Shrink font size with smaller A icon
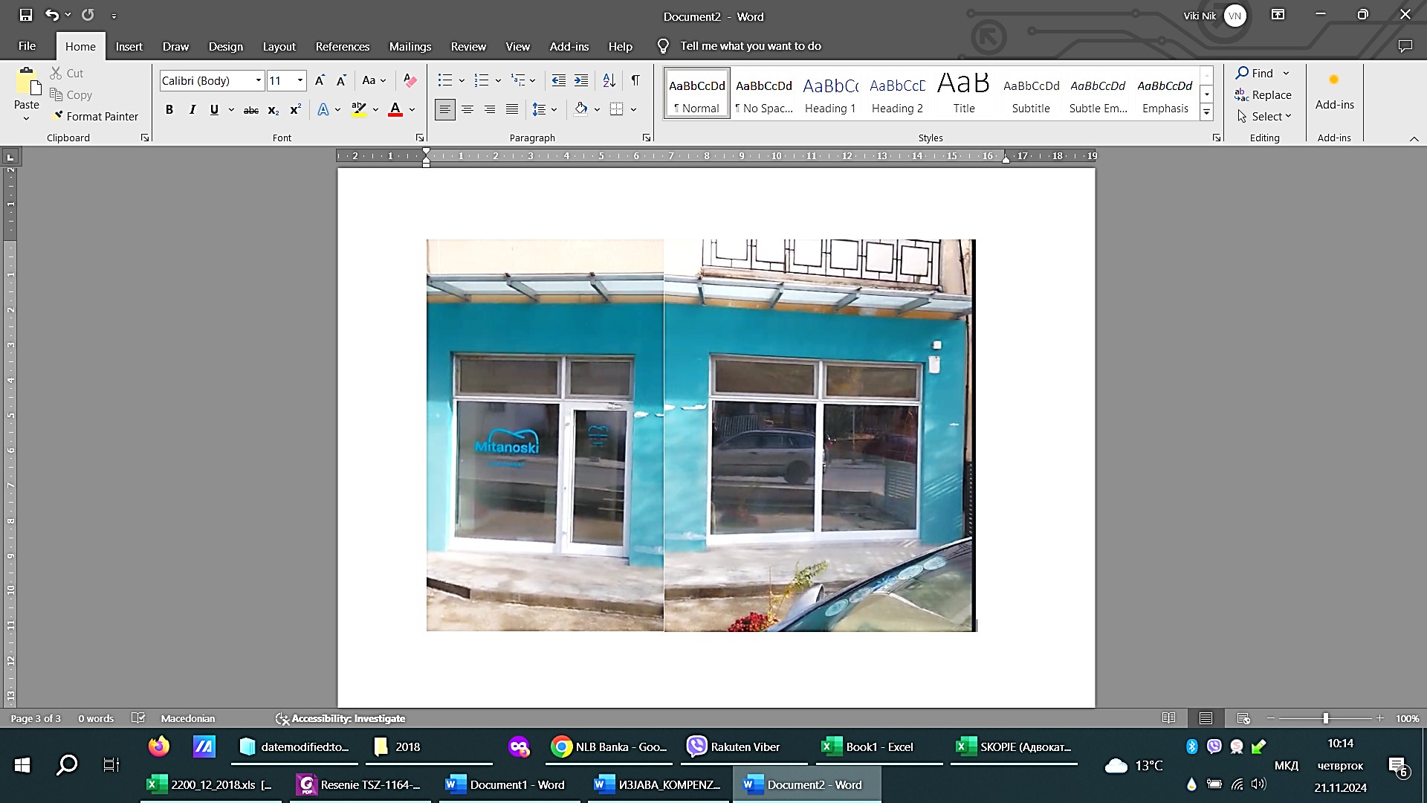The image size is (1427, 803). click(341, 80)
